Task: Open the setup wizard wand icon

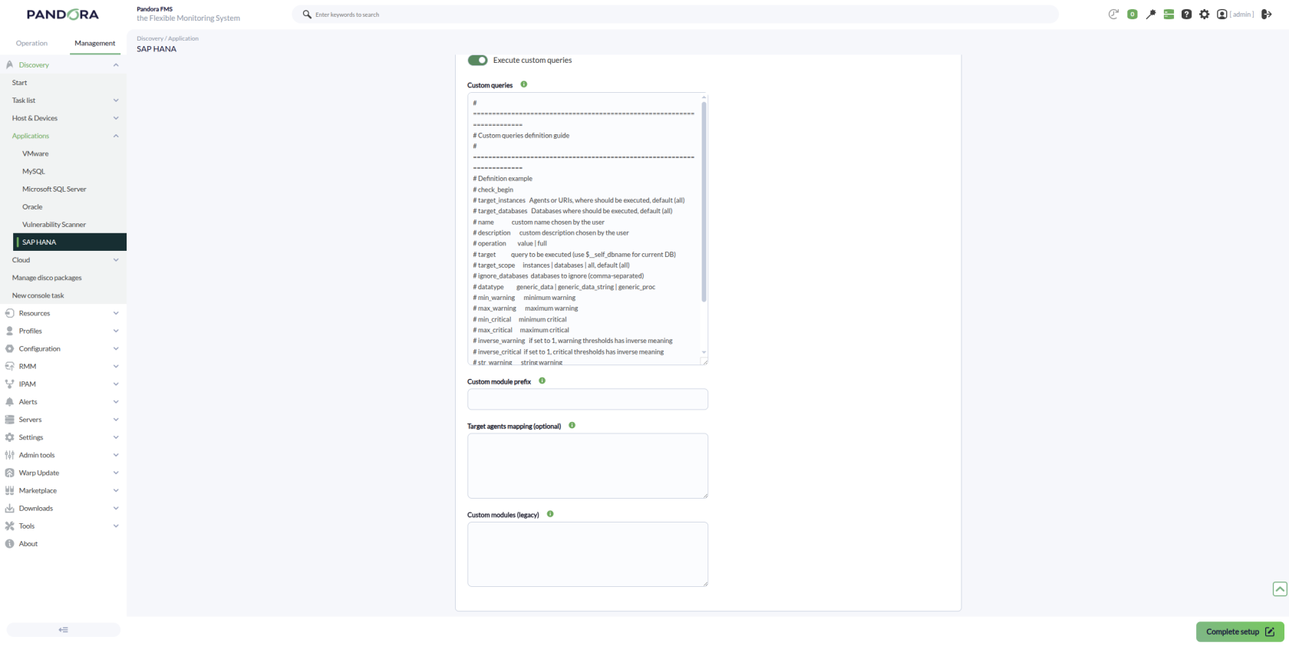Action: point(1150,15)
